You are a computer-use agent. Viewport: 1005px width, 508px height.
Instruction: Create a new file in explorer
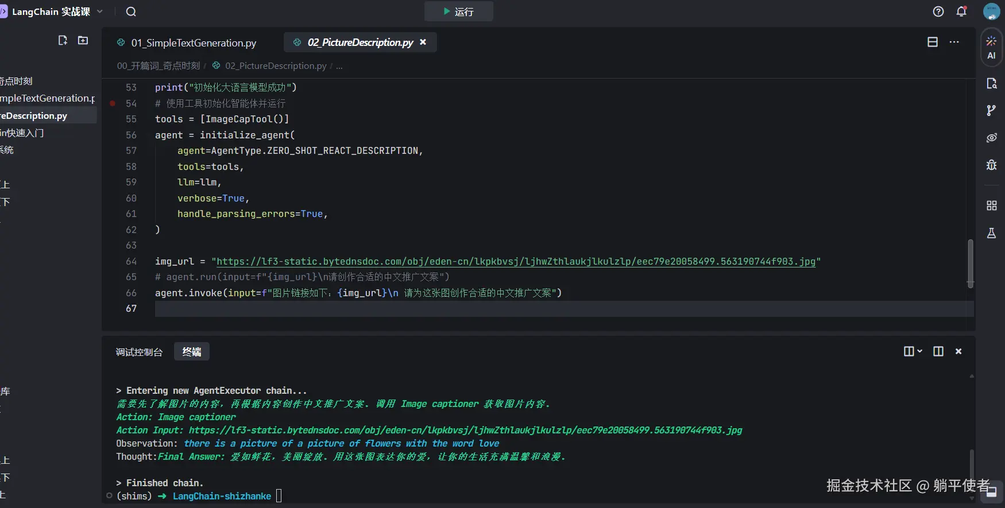tap(63, 40)
